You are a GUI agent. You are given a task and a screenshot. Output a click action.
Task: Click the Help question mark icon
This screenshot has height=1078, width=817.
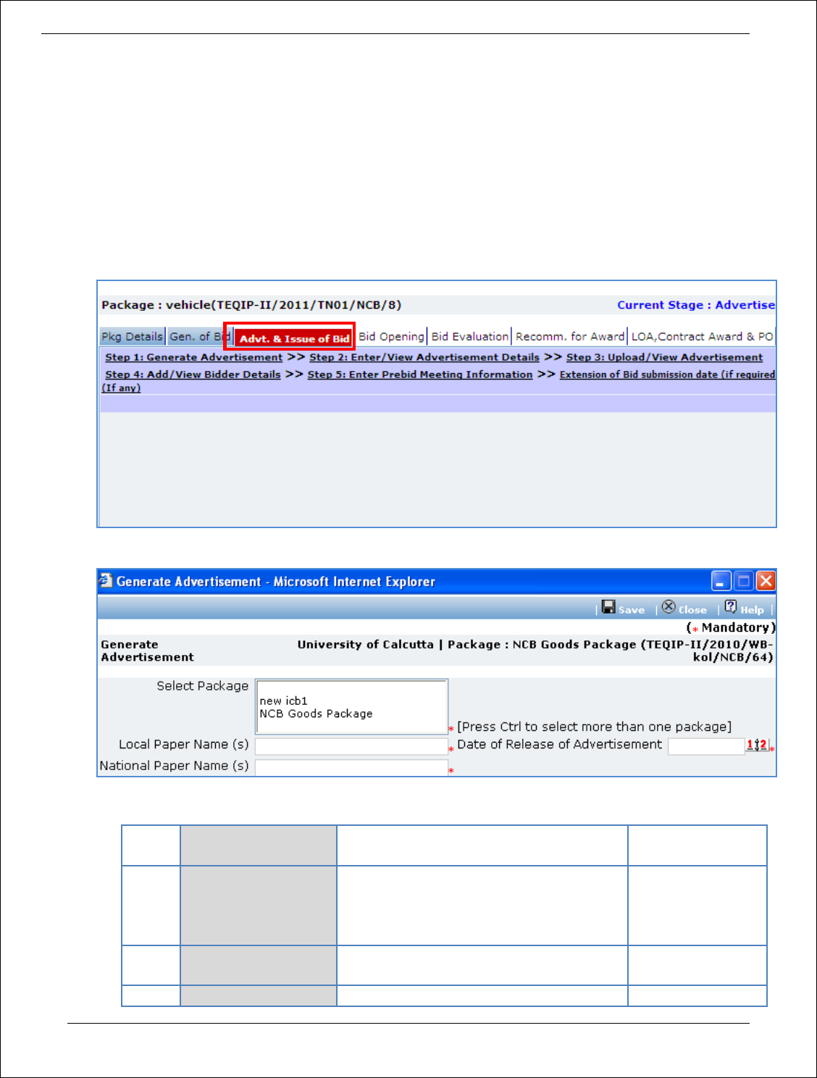tap(731, 607)
